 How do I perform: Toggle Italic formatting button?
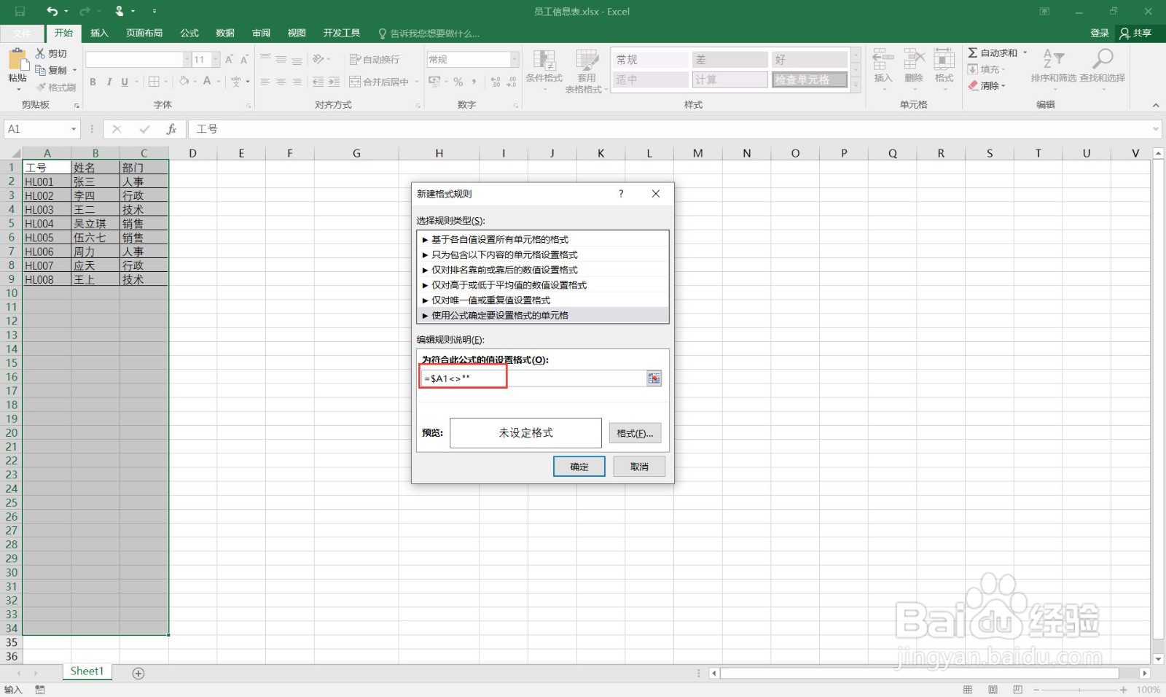(109, 82)
